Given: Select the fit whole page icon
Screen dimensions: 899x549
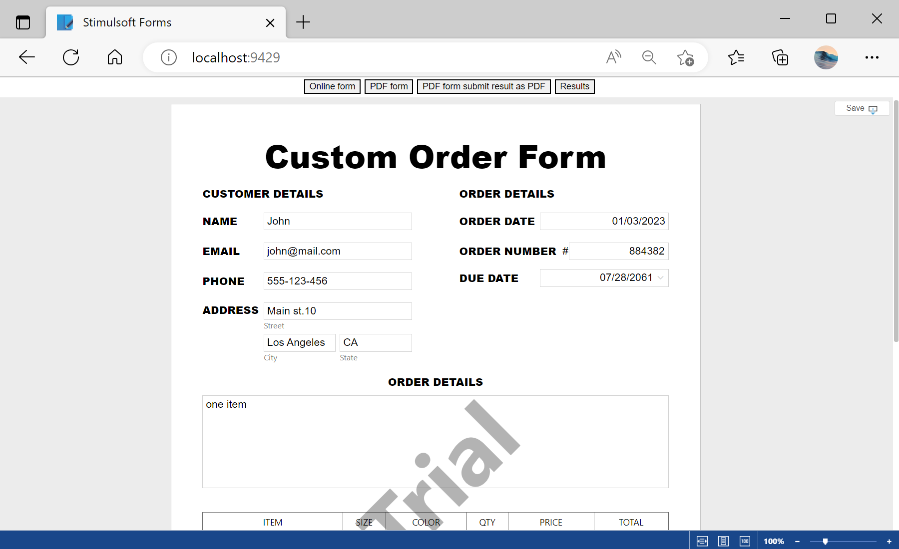Looking at the screenshot, I should point(723,541).
